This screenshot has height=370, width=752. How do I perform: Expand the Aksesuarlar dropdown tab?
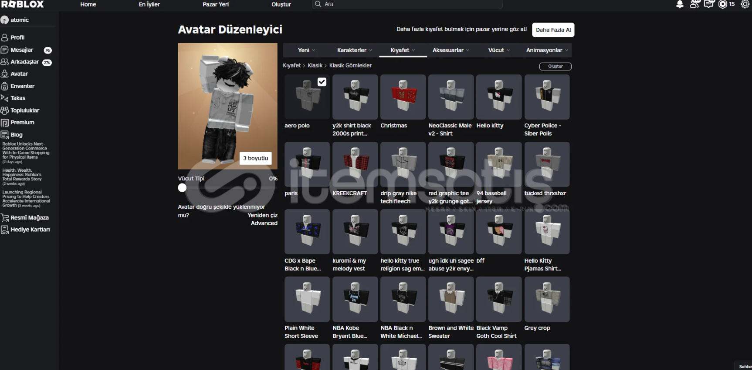451,50
